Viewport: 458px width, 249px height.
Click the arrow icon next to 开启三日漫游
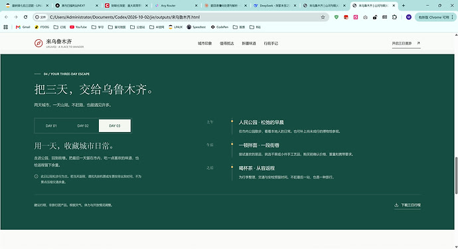pyautogui.click(x=418, y=43)
